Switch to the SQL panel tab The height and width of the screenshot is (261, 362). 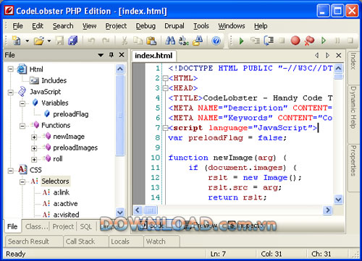86,226
